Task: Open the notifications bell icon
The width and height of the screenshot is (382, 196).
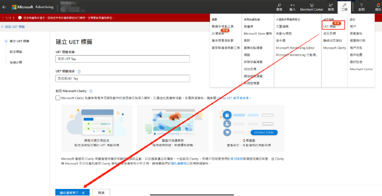Action: (378, 7)
